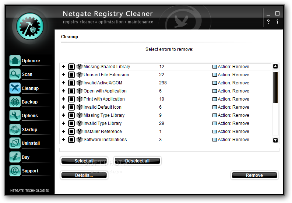Go to the Scan section label
Image resolution: width=292 pixels, height=203 pixels.
(27, 74)
